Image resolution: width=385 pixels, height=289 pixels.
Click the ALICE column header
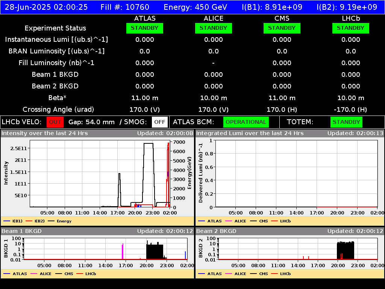click(x=214, y=18)
